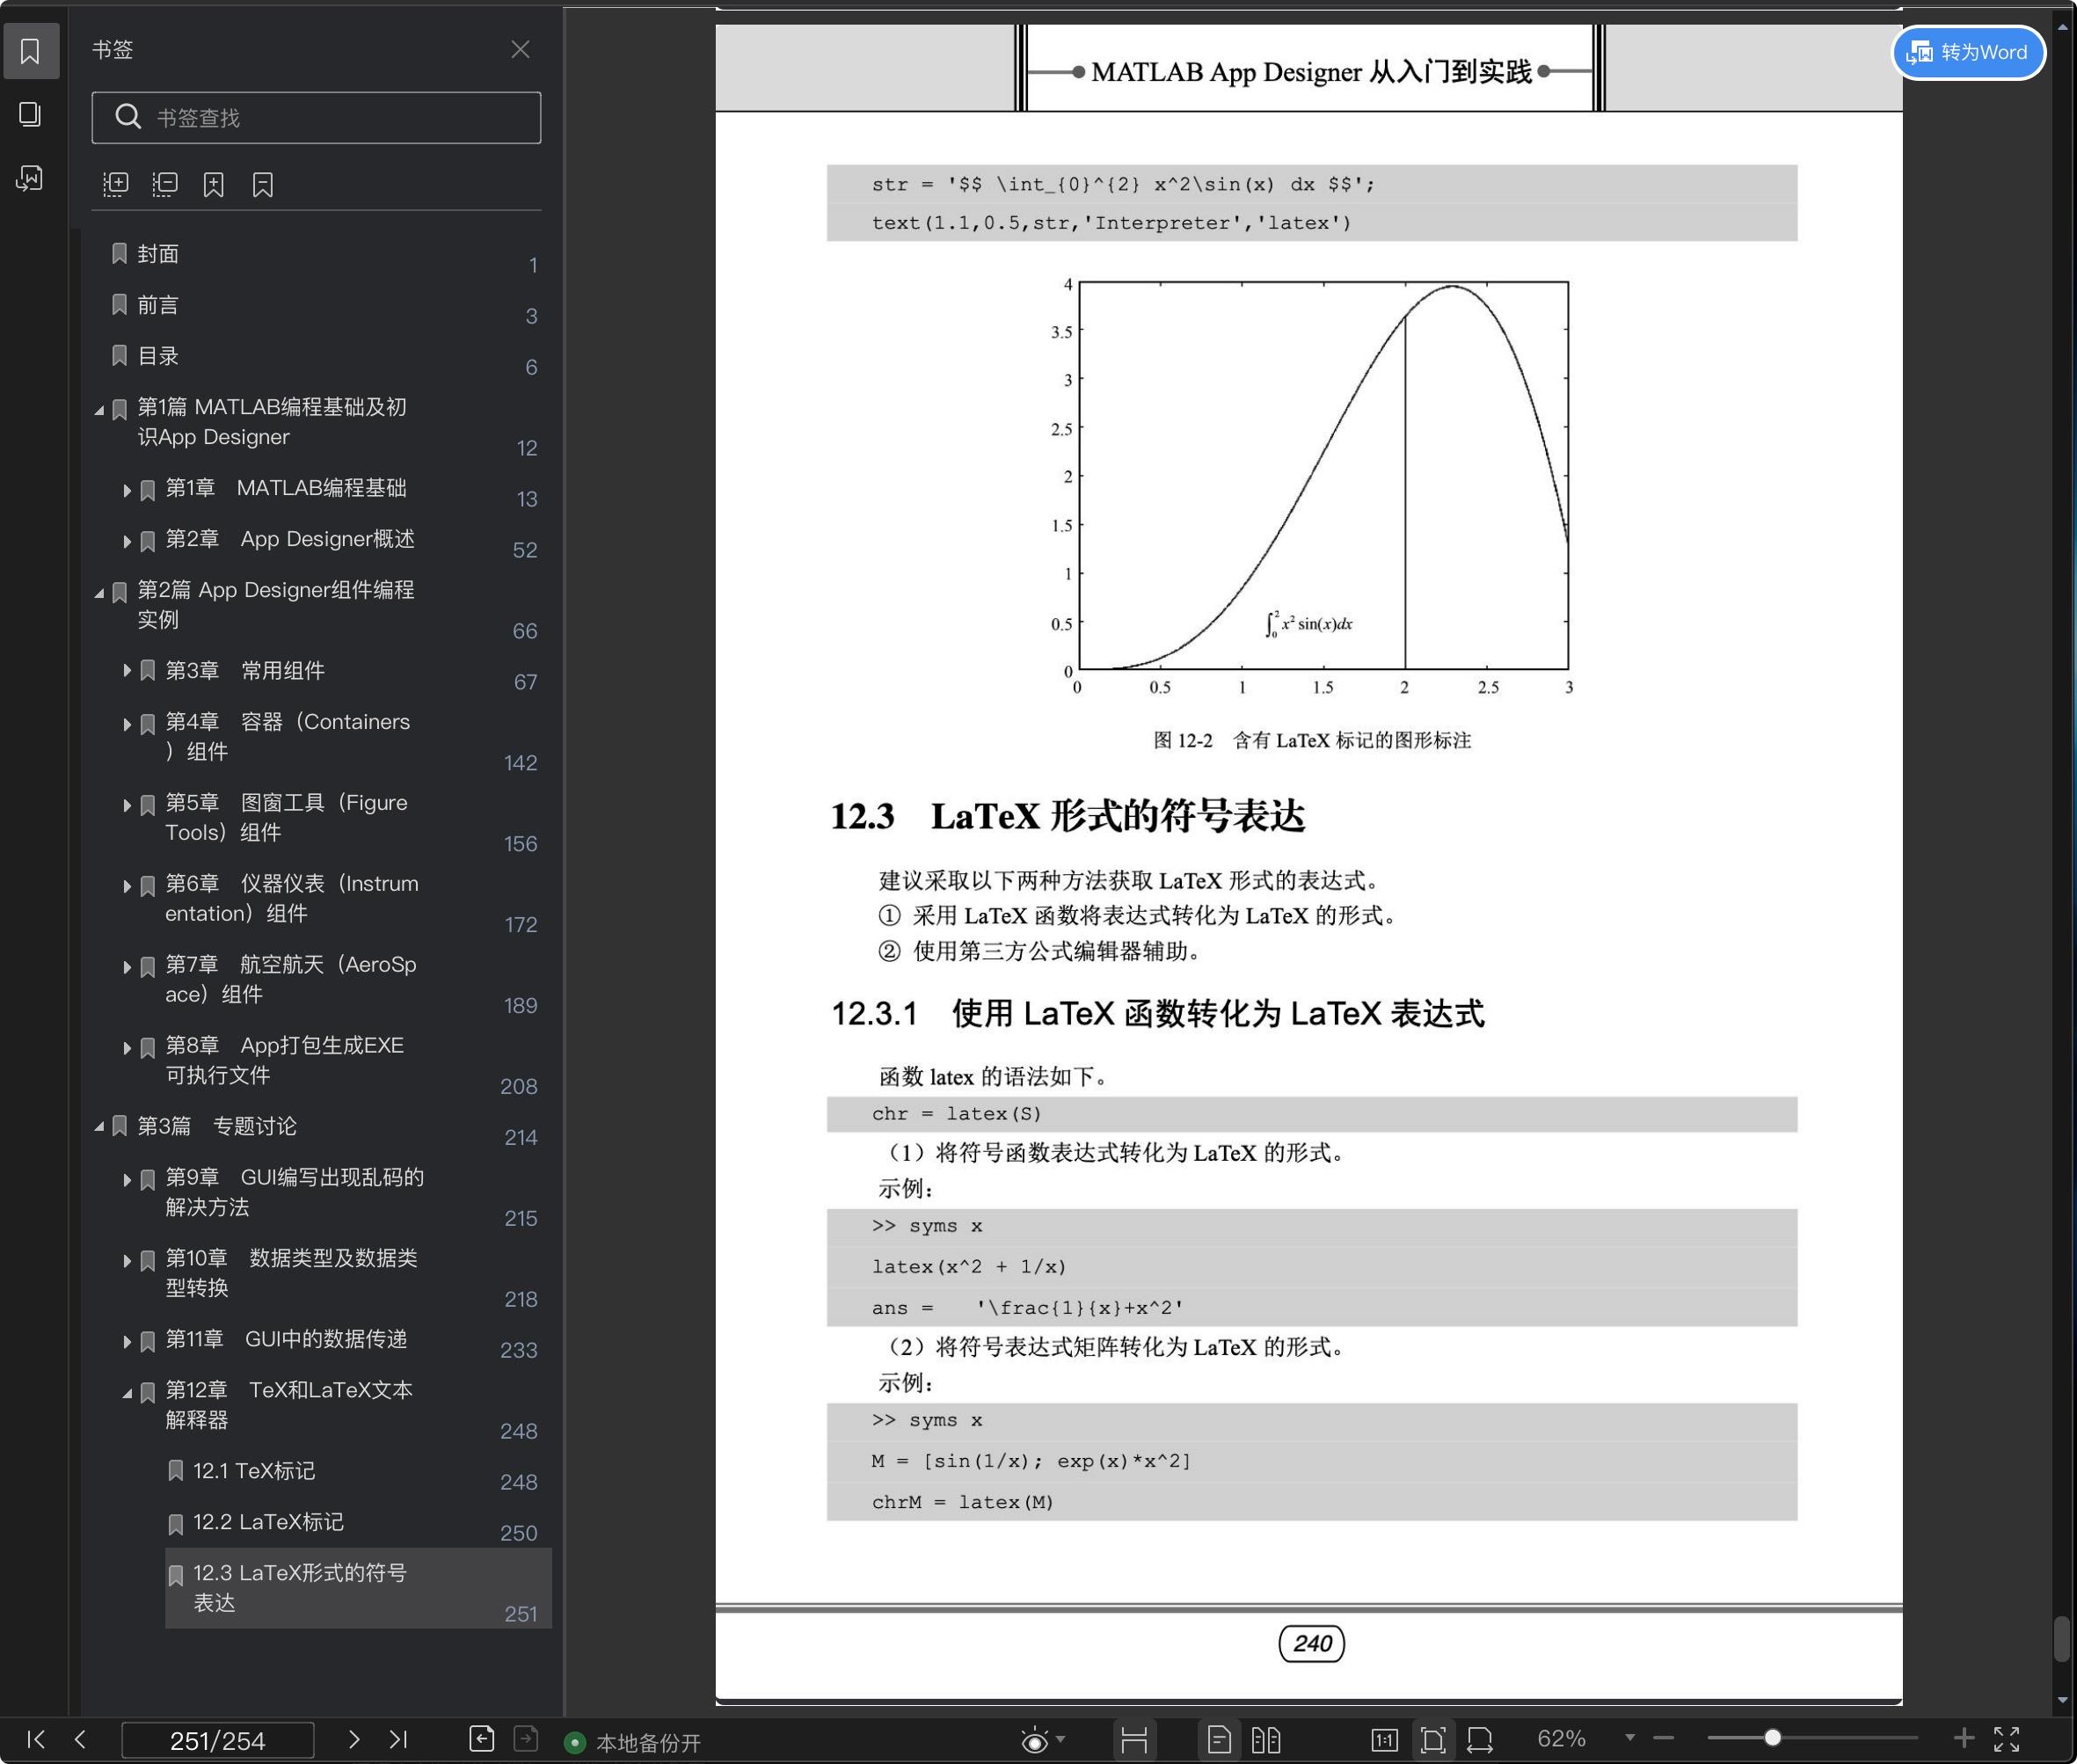
Task: Remove the selected bookmark
Action: click(x=263, y=183)
